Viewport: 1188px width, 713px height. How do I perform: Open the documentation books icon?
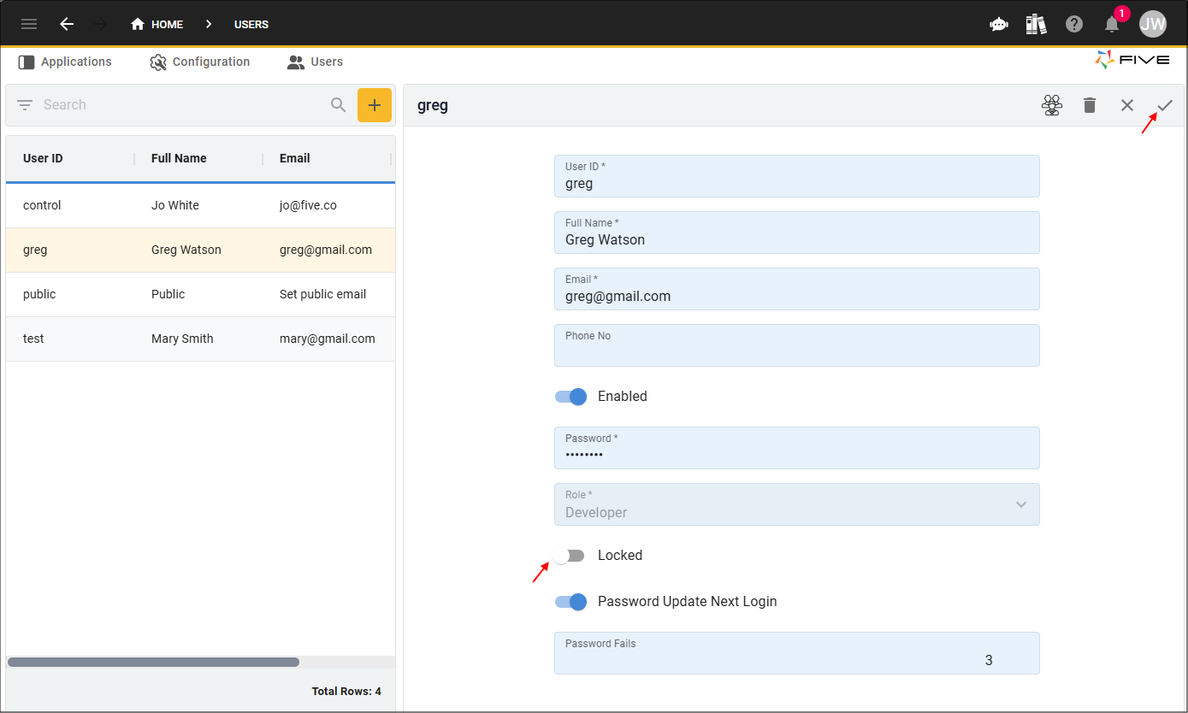pyautogui.click(x=1037, y=24)
